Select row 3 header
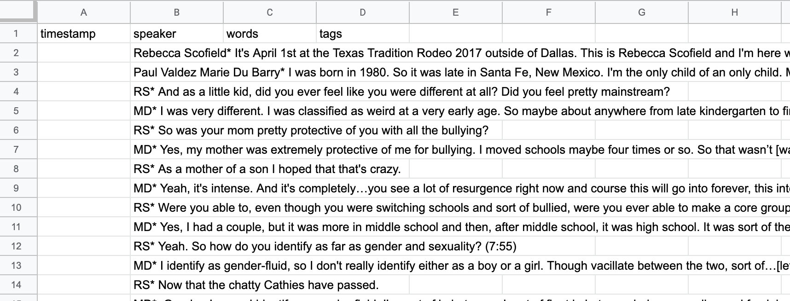Screen dimensions: 790x301 point(18,72)
